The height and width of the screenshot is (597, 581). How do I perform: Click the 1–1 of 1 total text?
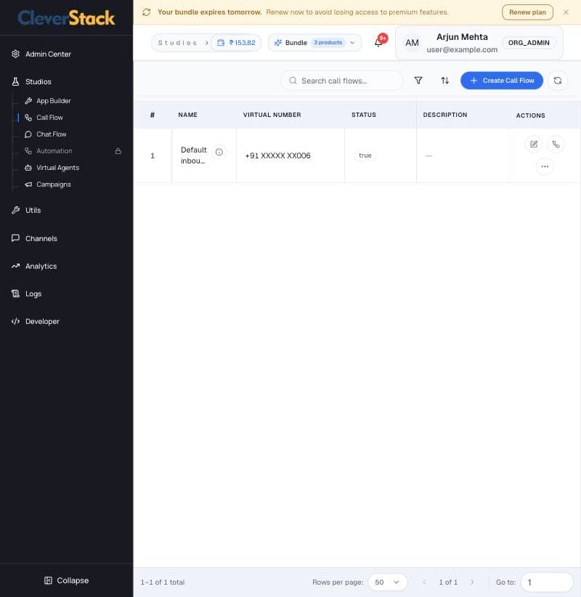[x=163, y=582]
